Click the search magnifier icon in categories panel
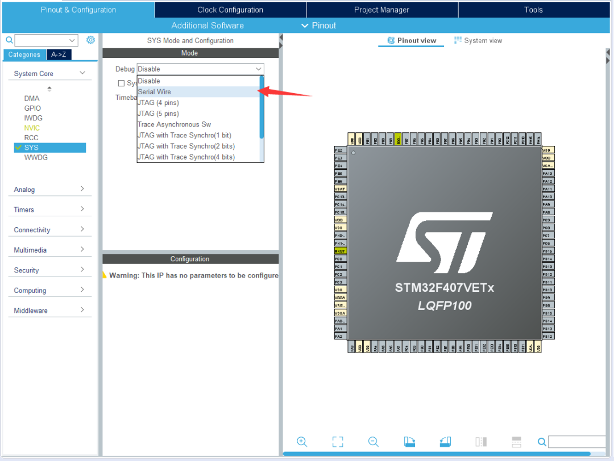Image resolution: width=614 pixels, height=461 pixels. (x=10, y=40)
